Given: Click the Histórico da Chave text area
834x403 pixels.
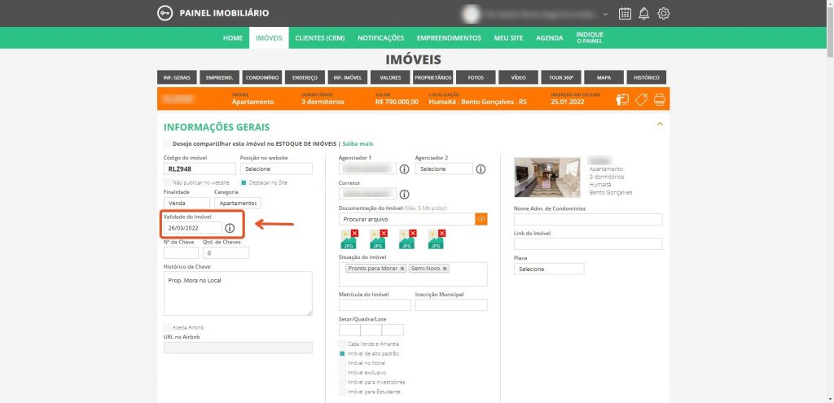Looking at the screenshot, I should [238, 292].
